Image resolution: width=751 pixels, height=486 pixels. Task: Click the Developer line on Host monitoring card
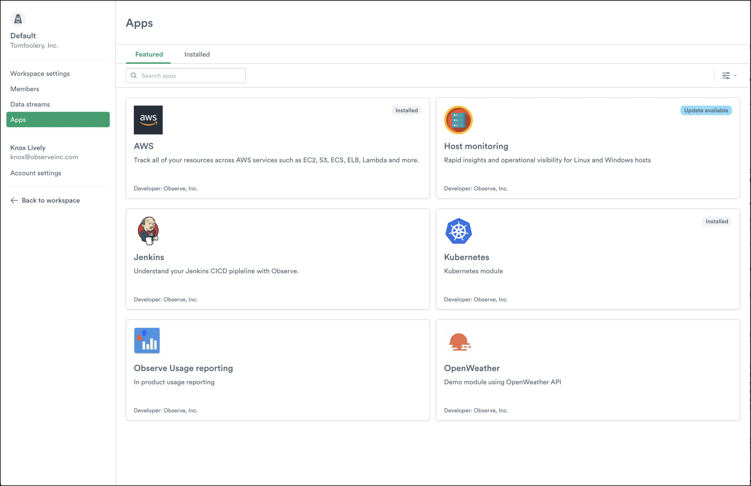tap(476, 188)
